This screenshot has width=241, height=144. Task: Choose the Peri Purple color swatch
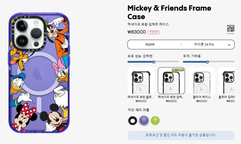pos(144,121)
